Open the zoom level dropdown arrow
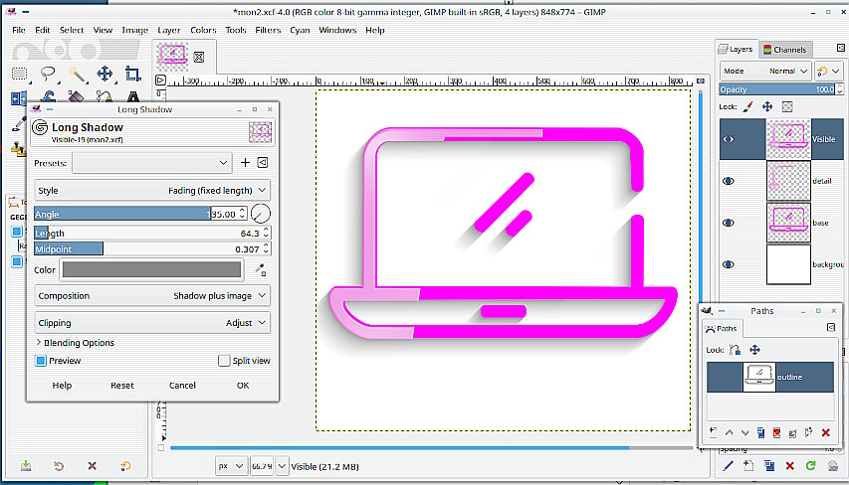Viewport: 849px width, 485px height. (282, 466)
